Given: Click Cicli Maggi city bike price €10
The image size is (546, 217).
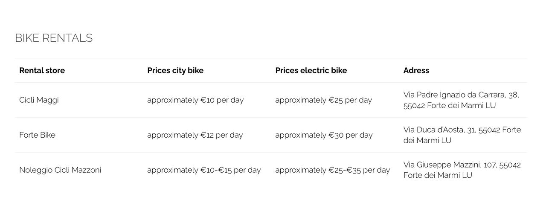Looking at the screenshot, I should coord(195,100).
